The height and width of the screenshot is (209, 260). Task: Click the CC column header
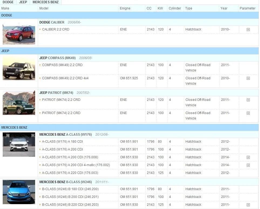[x=149, y=8]
